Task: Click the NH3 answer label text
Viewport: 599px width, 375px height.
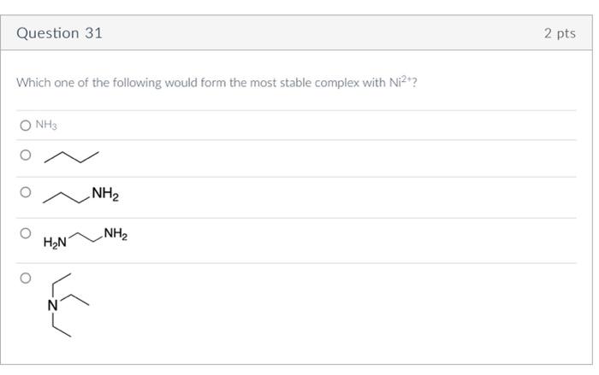Action: pos(46,126)
